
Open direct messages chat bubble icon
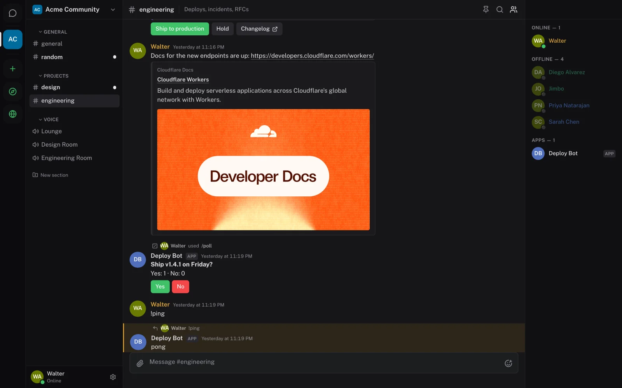click(x=12, y=13)
